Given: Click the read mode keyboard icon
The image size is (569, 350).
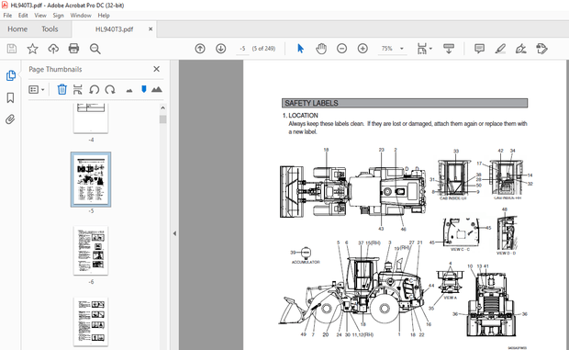Looking at the screenshot, I should (449, 49).
